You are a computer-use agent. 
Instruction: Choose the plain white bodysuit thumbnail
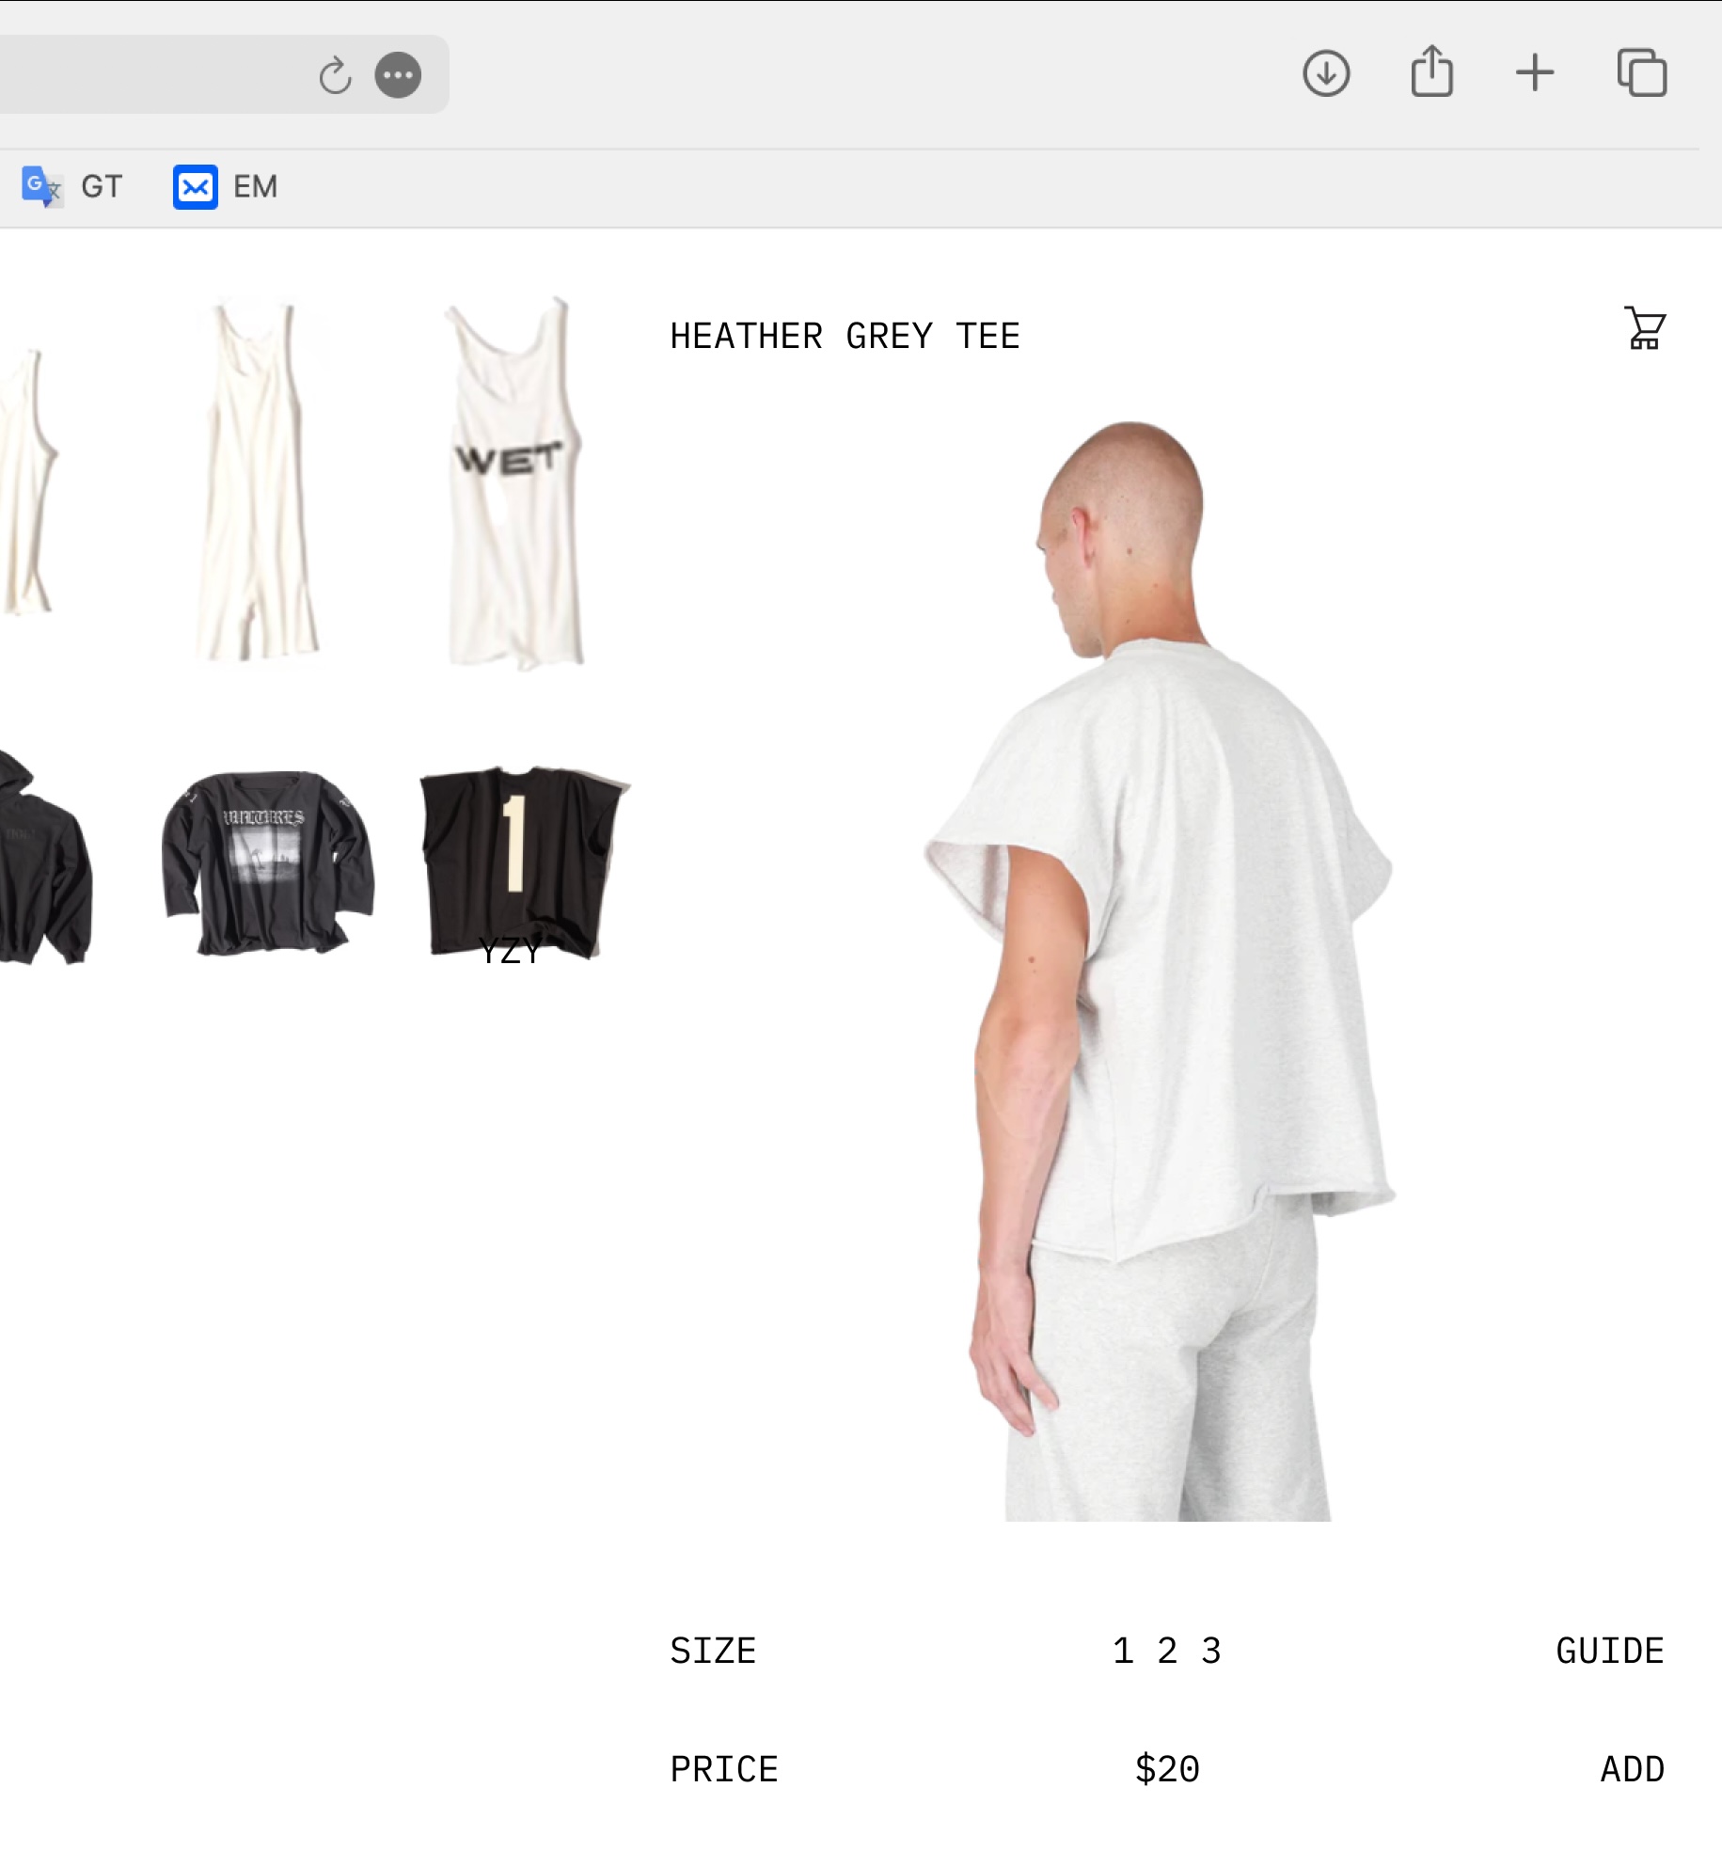(257, 483)
